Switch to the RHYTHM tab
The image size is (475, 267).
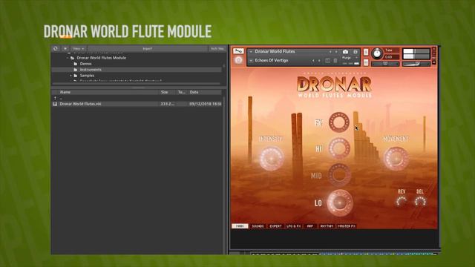(327, 226)
